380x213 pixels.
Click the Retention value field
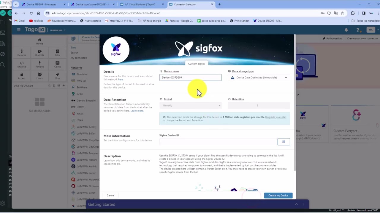tap(259, 106)
